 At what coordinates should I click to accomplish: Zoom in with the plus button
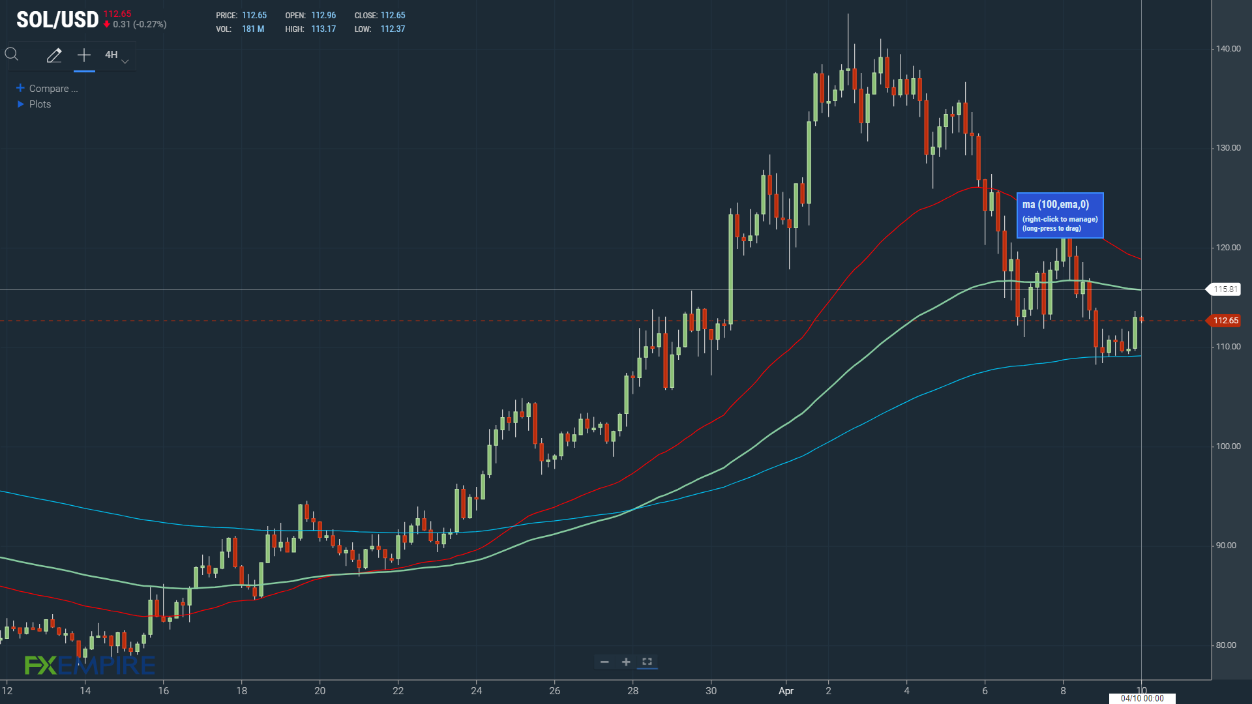pyautogui.click(x=626, y=662)
